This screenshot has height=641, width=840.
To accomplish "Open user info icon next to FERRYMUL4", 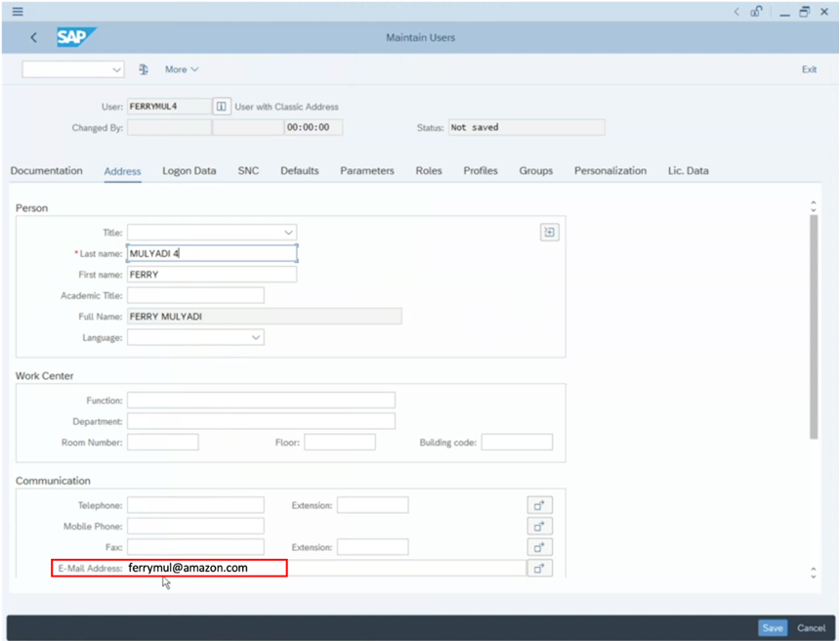I will coord(222,107).
